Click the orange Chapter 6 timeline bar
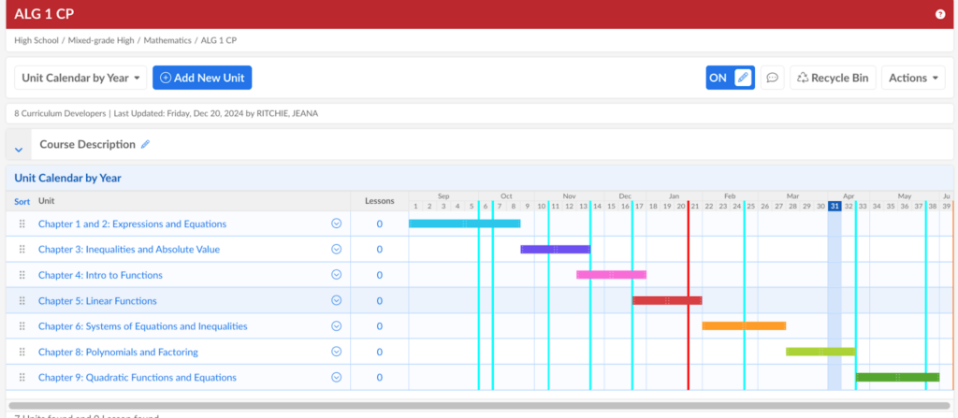Viewport: 958px width, 418px height. click(744, 326)
